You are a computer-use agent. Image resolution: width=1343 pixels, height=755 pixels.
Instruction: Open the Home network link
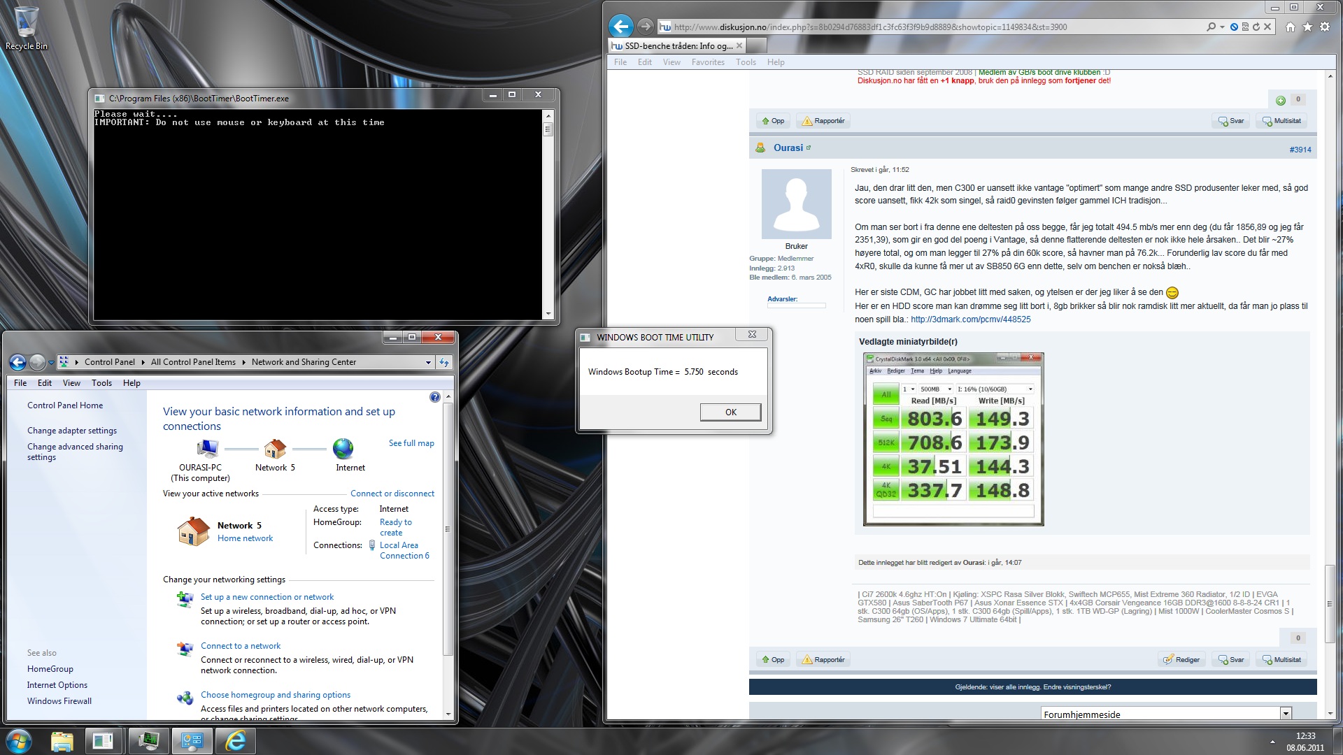[245, 538]
